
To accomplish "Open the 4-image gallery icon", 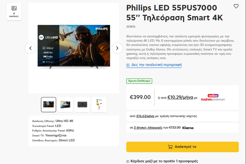I will tap(14, 11).
